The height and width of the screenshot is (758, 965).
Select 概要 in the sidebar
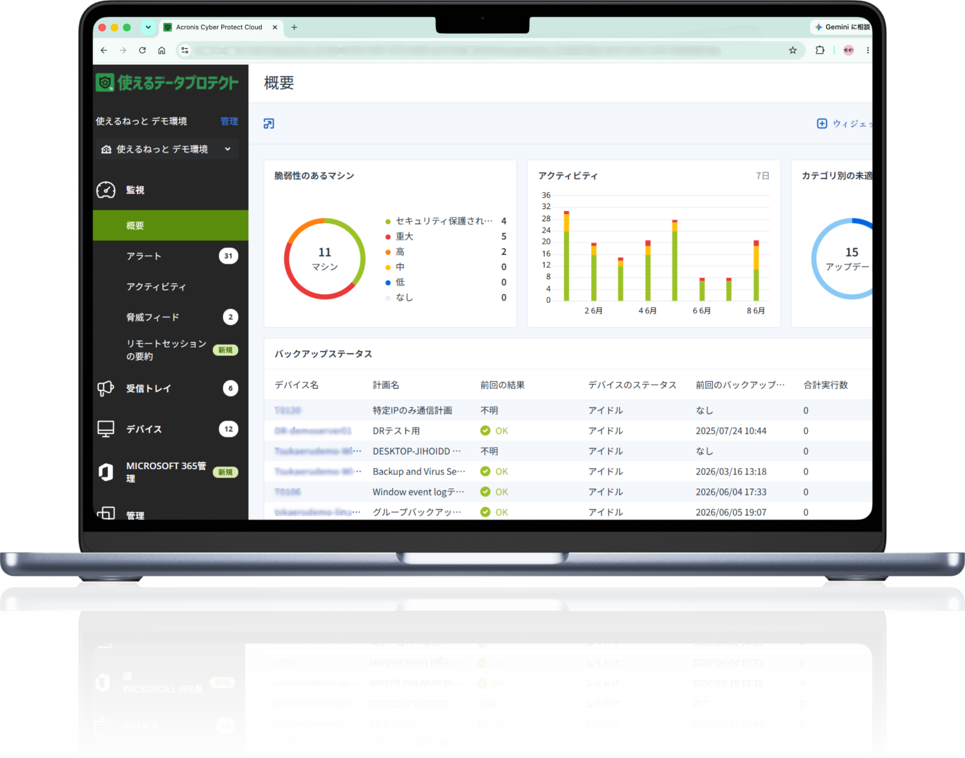[170, 226]
